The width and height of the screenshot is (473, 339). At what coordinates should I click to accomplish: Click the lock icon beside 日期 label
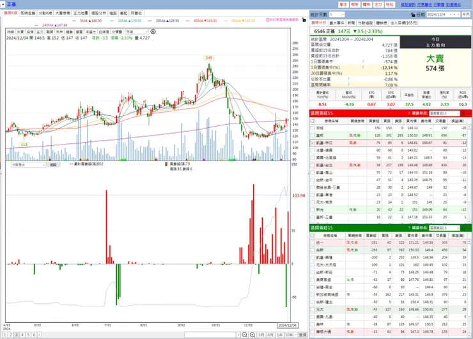413,15
